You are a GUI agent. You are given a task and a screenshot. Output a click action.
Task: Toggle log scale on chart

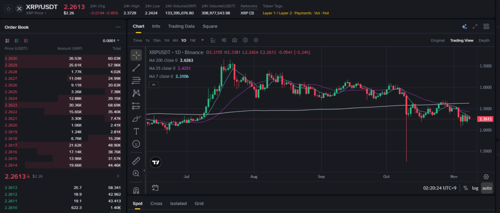point(475,188)
